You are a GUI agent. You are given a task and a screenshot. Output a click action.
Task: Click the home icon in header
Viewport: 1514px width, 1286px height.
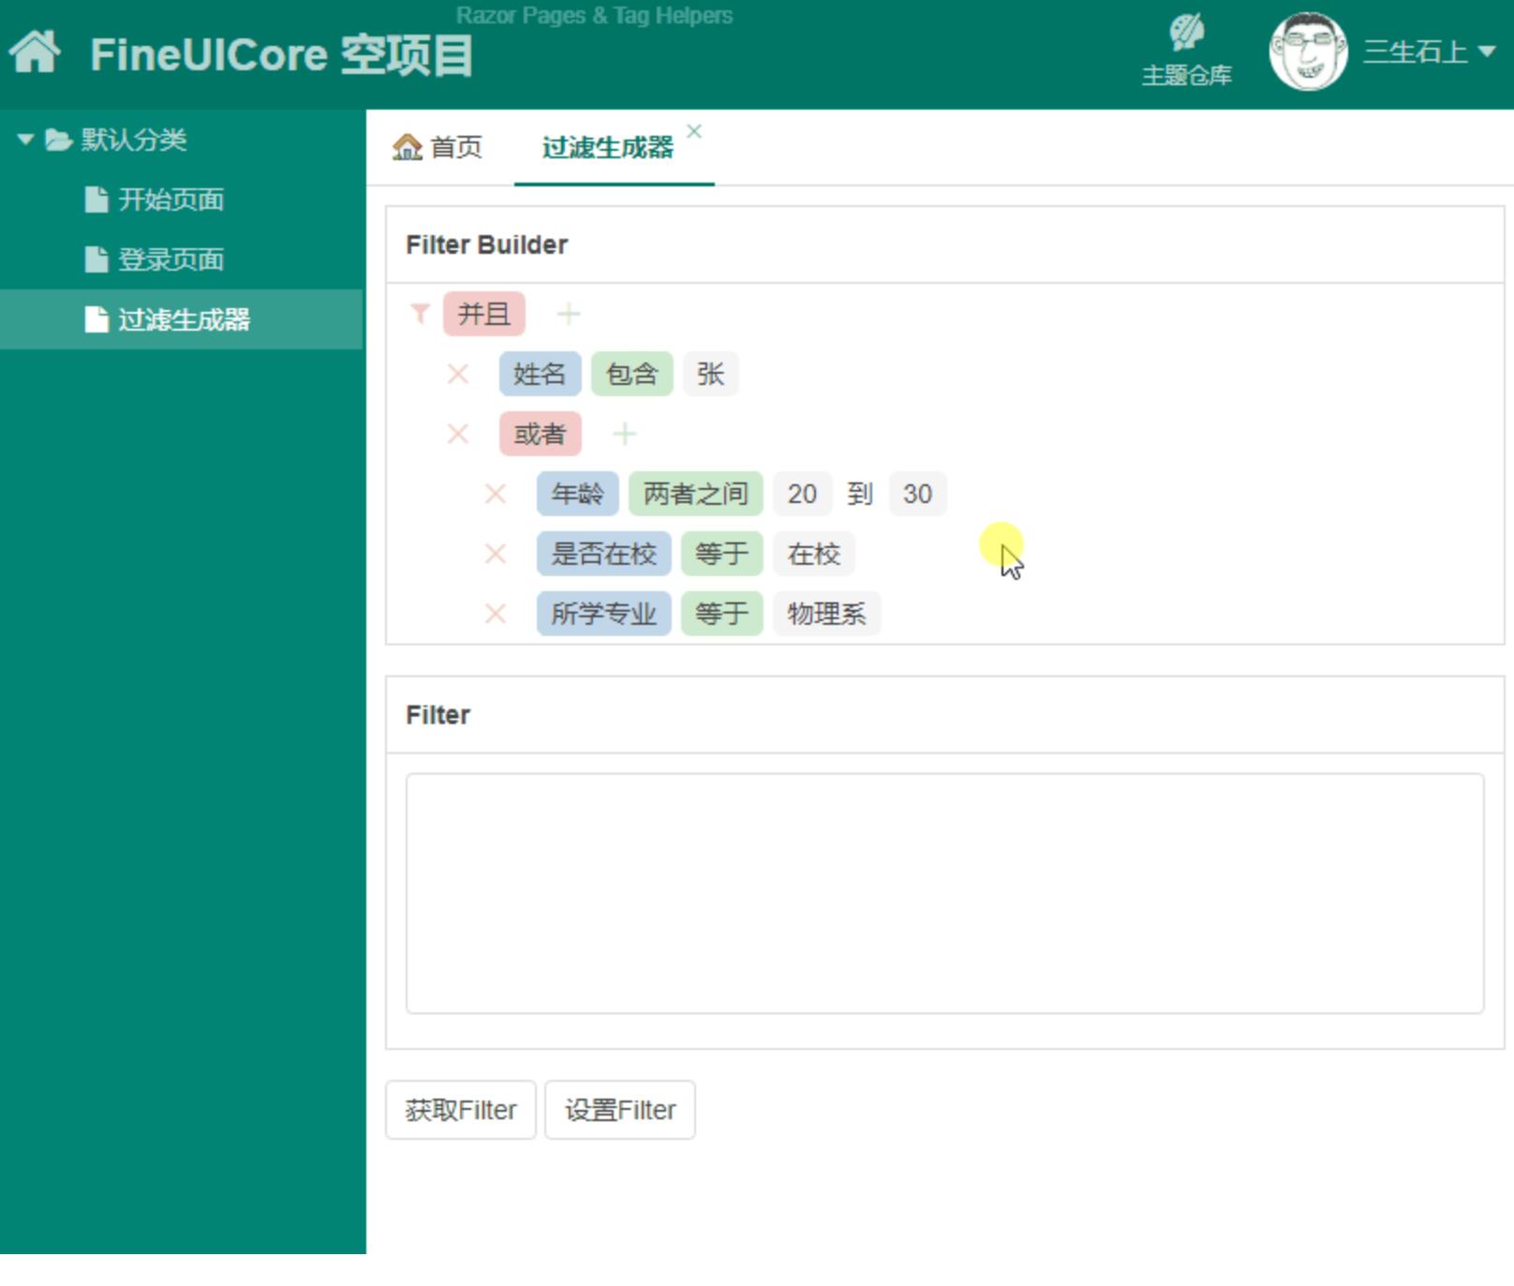(36, 52)
